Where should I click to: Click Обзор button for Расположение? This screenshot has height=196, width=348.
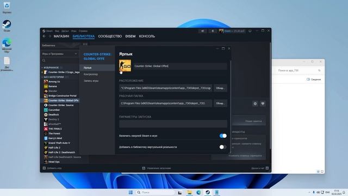coord(220,88)
